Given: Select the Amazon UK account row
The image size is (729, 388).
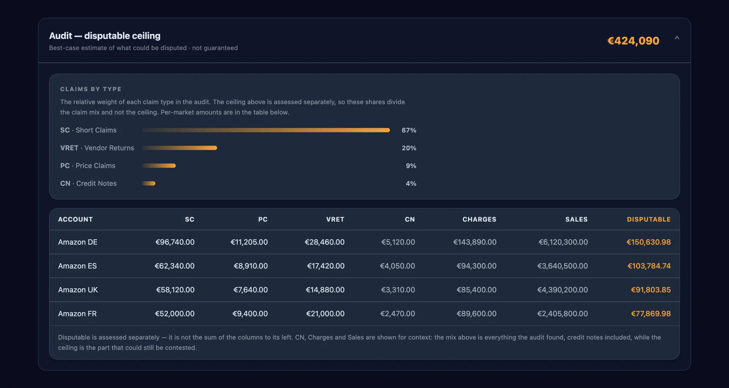Looking at the screenshot, I should point(364,290).
